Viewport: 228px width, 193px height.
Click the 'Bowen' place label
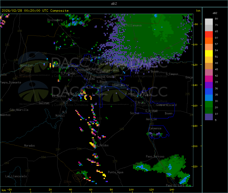tap(168, 113)
